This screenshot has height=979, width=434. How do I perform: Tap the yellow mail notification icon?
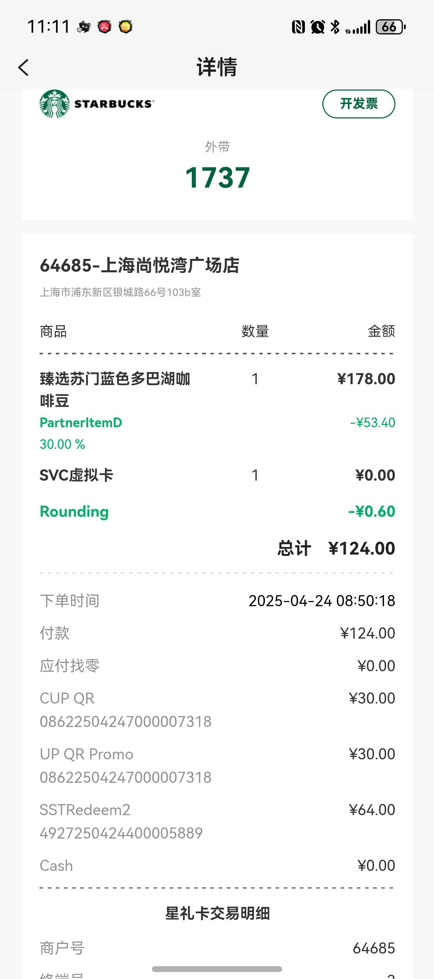(125, 27)
